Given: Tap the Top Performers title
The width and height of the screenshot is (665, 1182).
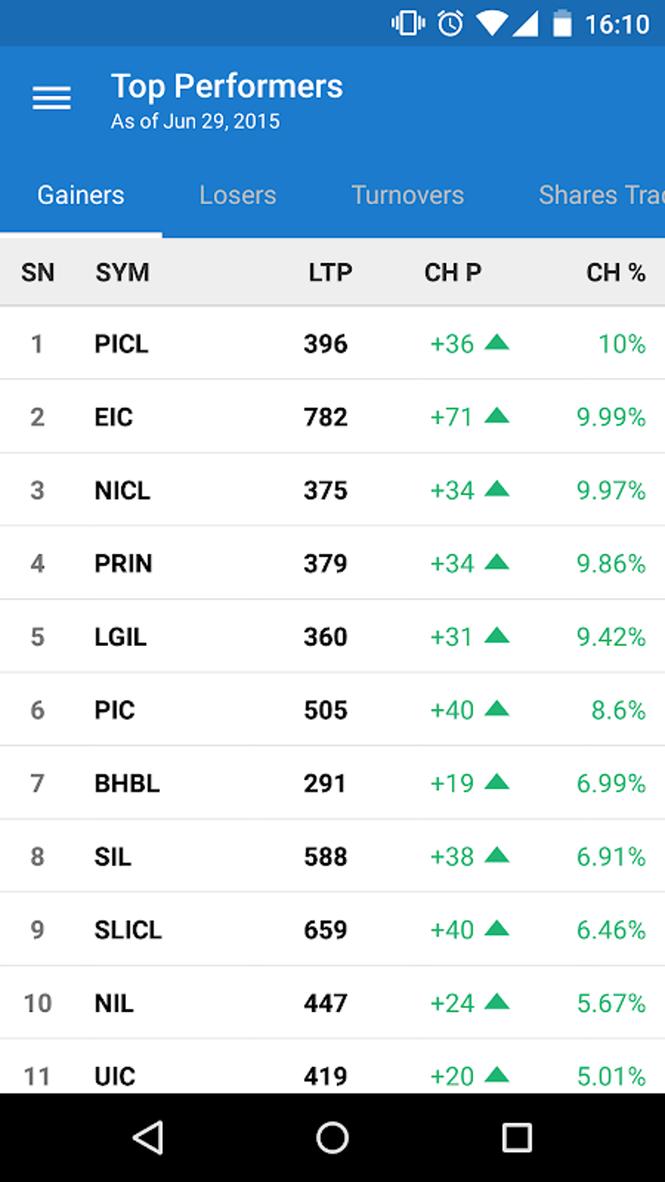Looking at the screenshot, I should [227, 87].
